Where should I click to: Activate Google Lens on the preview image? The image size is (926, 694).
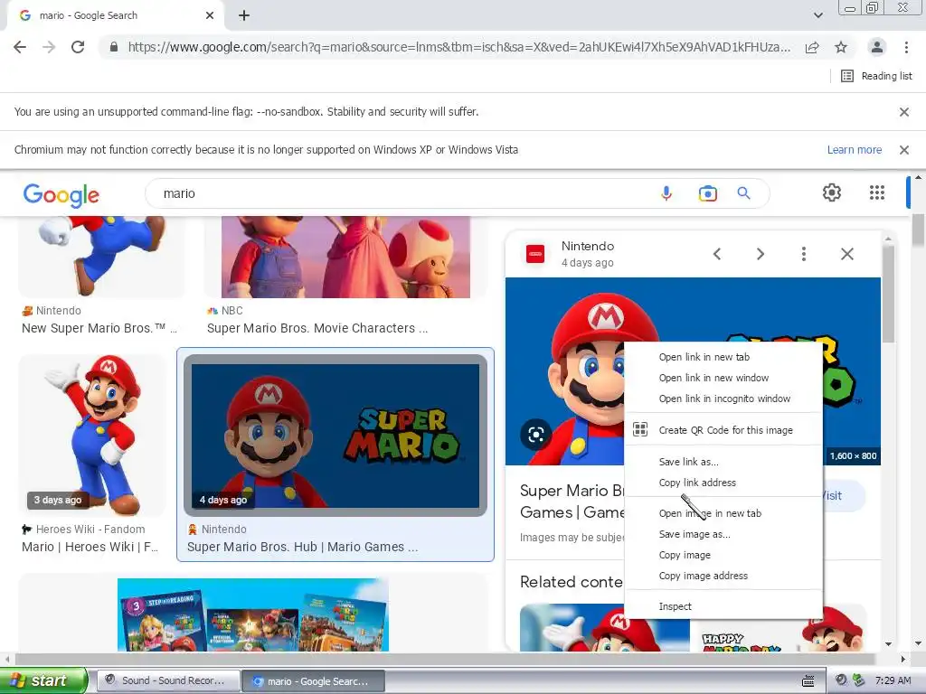pos(535,435)
